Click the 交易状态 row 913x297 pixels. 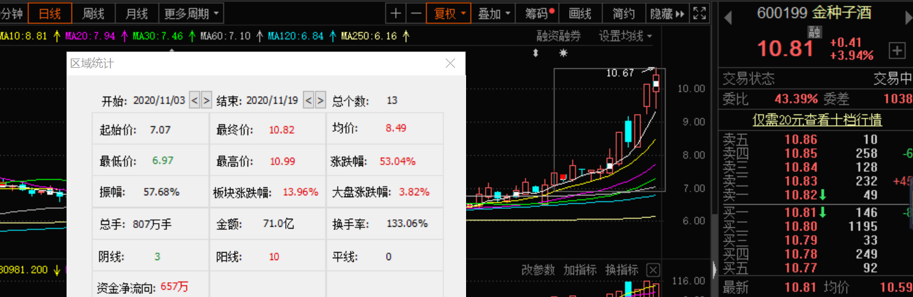click(815, 79)
